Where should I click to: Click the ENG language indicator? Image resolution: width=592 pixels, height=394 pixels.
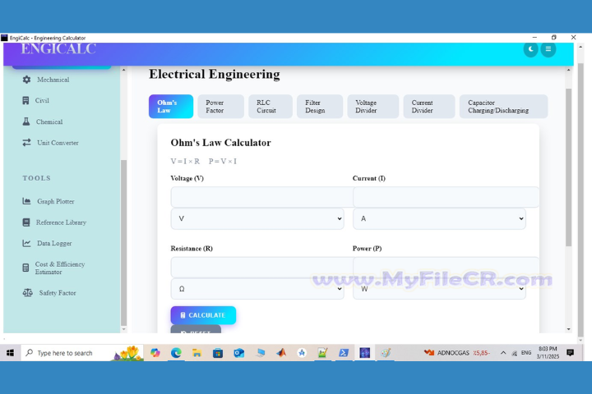(526, 353)
